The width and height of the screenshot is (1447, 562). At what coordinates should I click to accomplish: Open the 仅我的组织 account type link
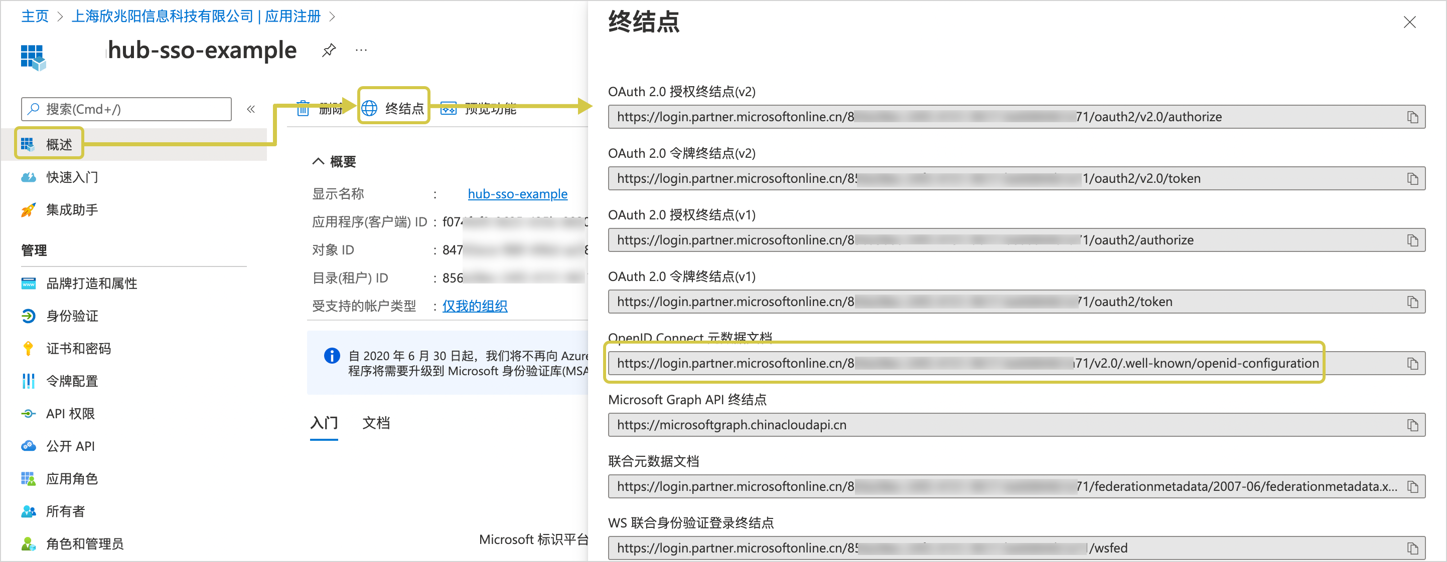(475, 306)
